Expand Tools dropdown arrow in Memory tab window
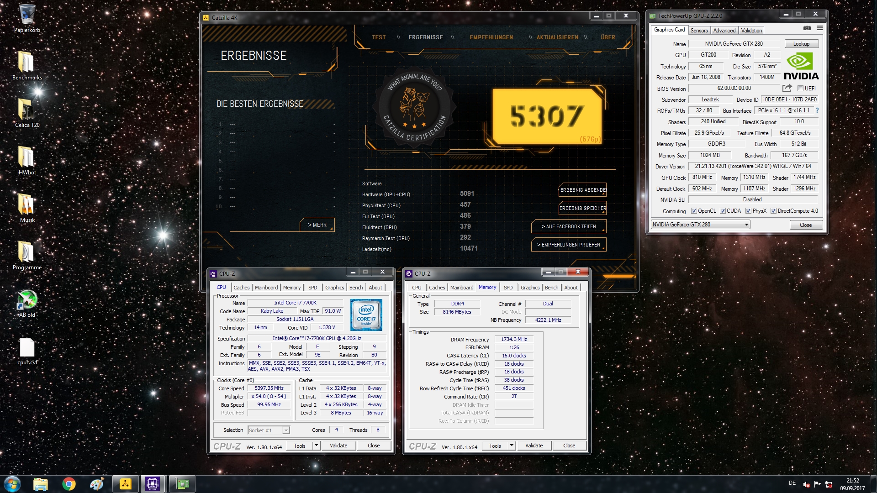This screenshot has height=493, width=877. (512, 446)
